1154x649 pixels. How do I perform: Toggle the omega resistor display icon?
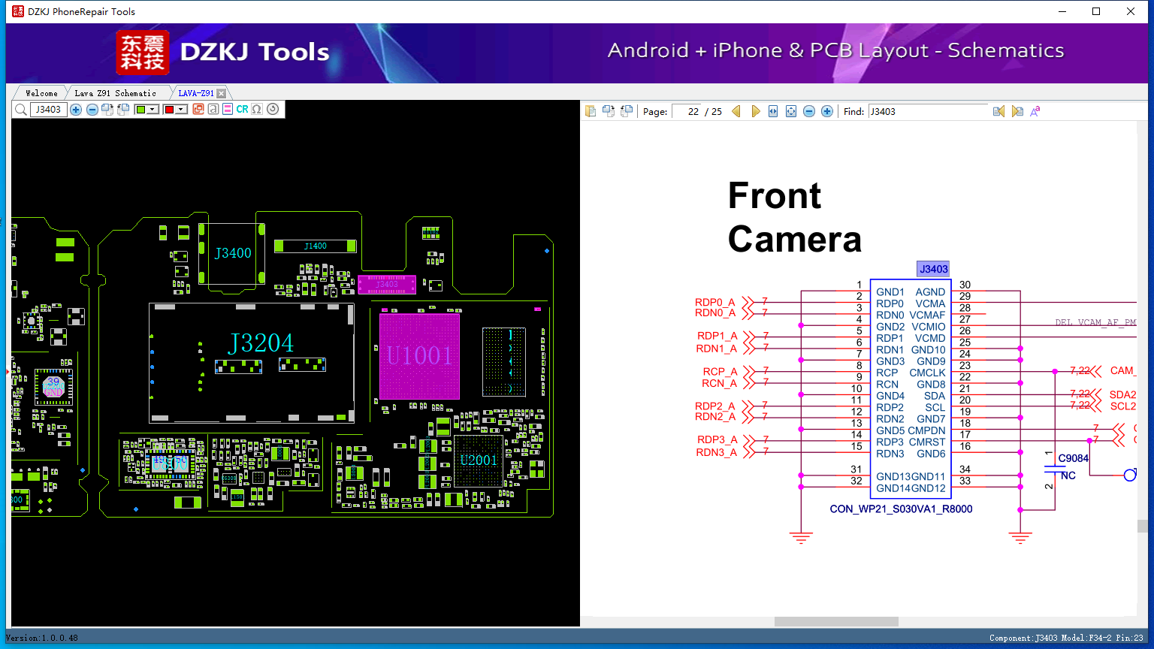click(257, 110)
